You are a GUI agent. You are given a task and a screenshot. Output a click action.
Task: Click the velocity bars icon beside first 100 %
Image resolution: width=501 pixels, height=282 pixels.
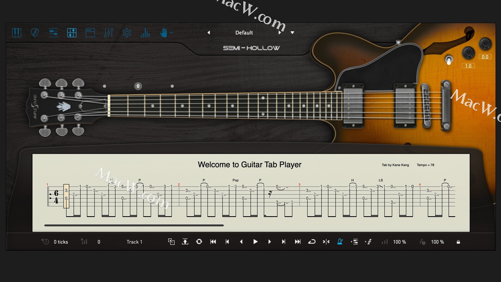point(385,242)
